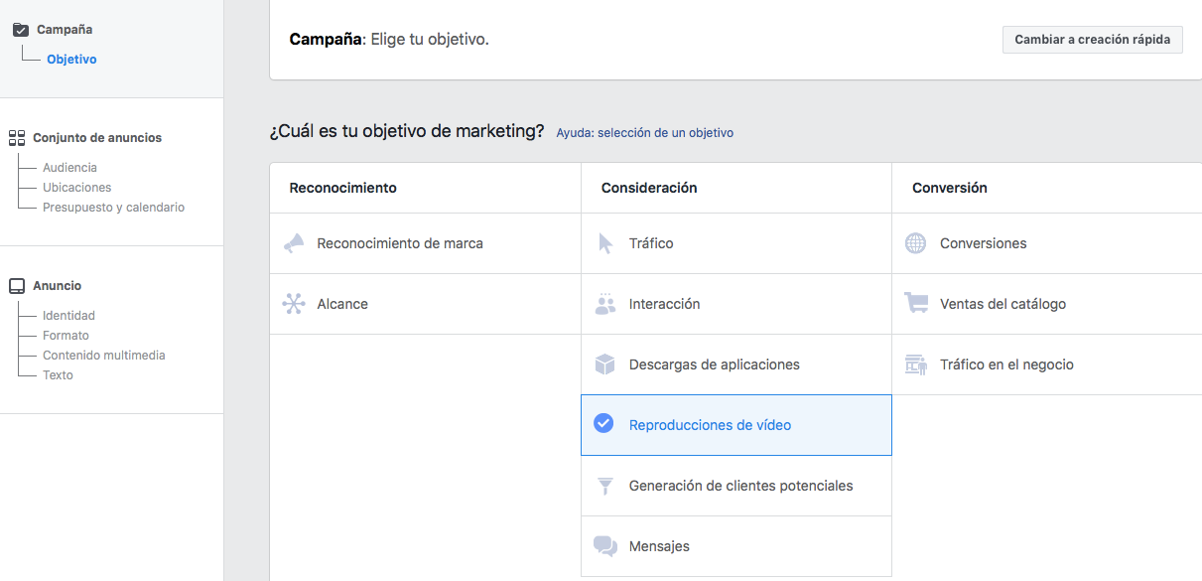Click the Interacción people icon

(604, 304)
